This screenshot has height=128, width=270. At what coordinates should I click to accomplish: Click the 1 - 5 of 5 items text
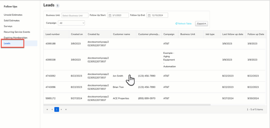[255, 110]
